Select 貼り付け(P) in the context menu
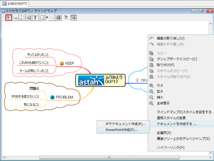Image resolution: width=214 pixels, height=161 pixels. (166, 65)
